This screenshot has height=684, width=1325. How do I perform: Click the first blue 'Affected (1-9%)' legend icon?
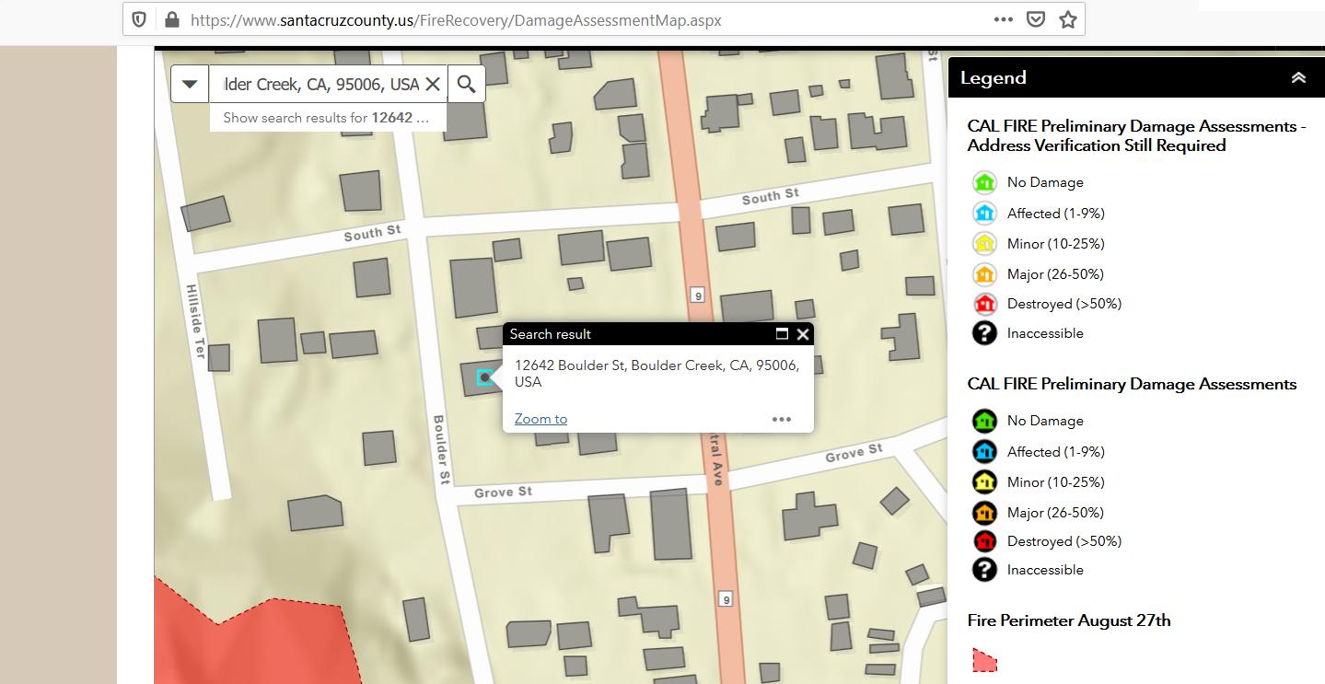984,214
